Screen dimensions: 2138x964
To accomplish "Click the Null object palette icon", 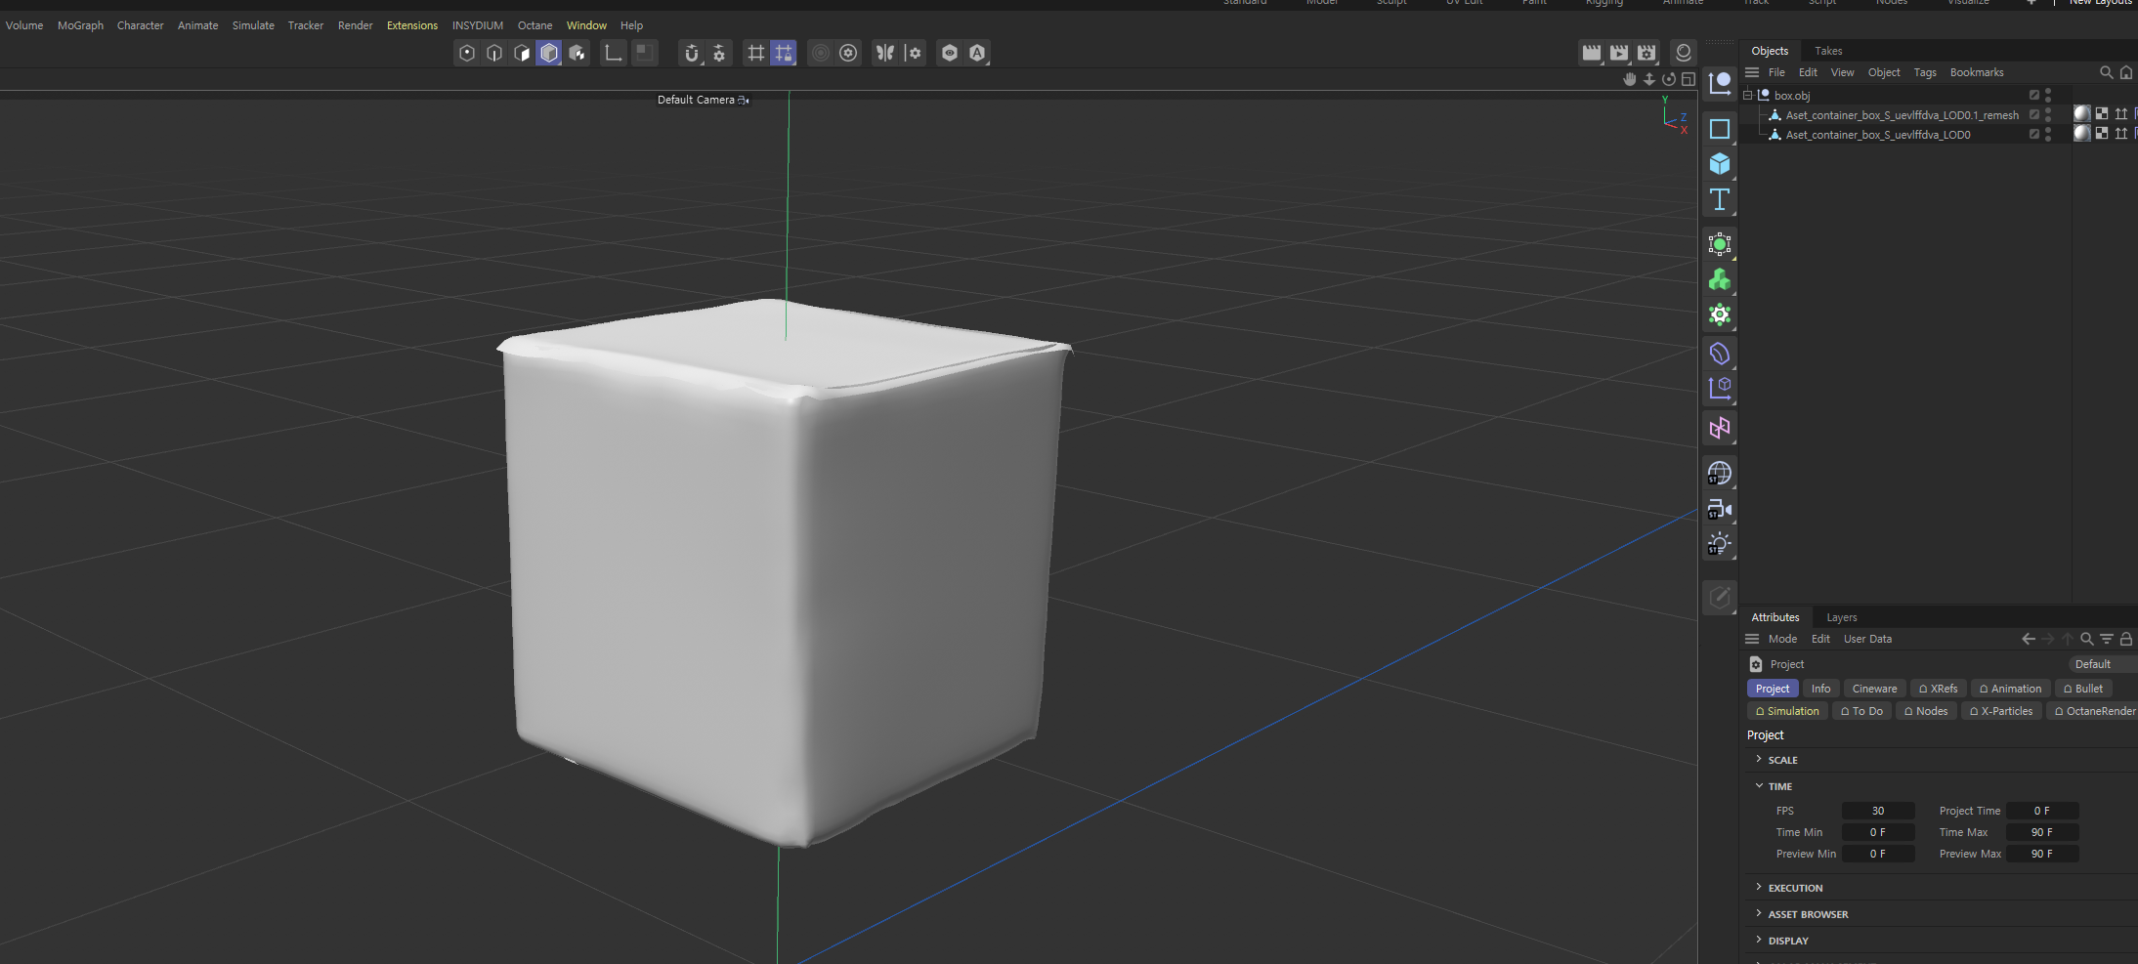I will (1720, 84).
